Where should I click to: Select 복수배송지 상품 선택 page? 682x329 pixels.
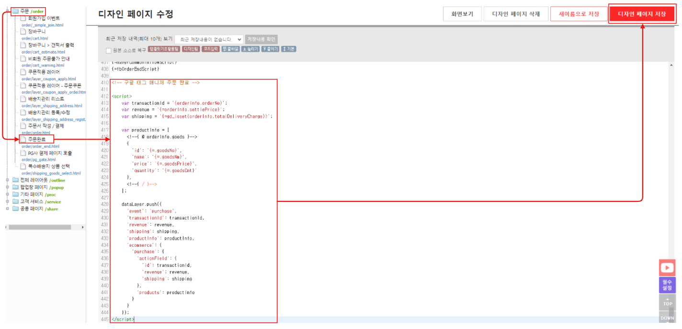coord(48,166)
